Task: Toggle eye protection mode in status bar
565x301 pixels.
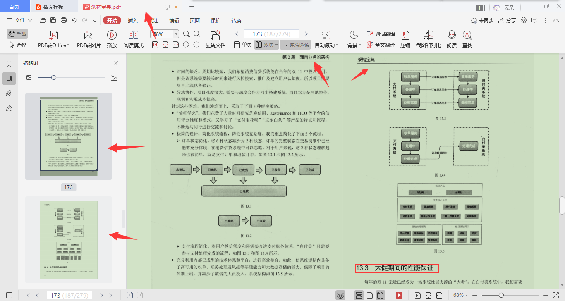Action: pos(340,295)
